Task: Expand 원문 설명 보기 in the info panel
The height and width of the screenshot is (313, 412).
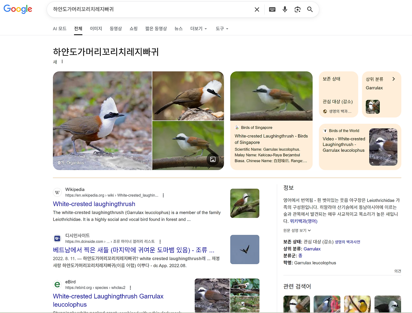Action: [296, 230]
